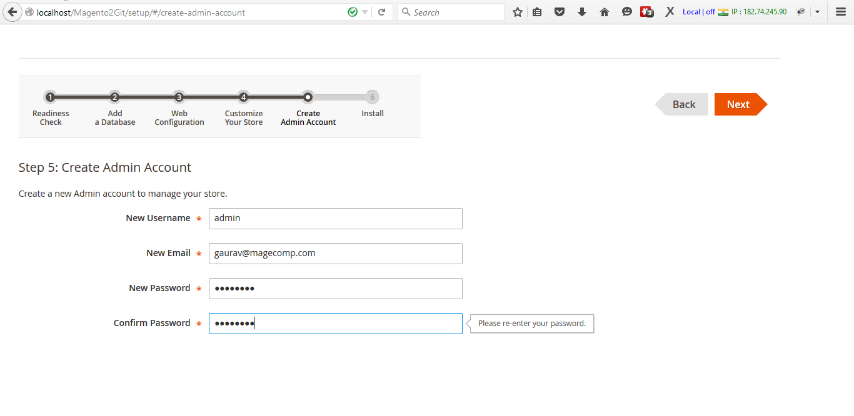Open the downloads arrow icon
Screen dimensions: 854x416
pyautogui.click(x=582, y=12)
